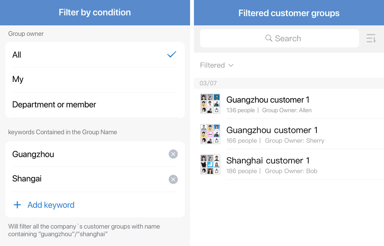Open Allen's Guangzhou customer group avatar

click(210, 104)
